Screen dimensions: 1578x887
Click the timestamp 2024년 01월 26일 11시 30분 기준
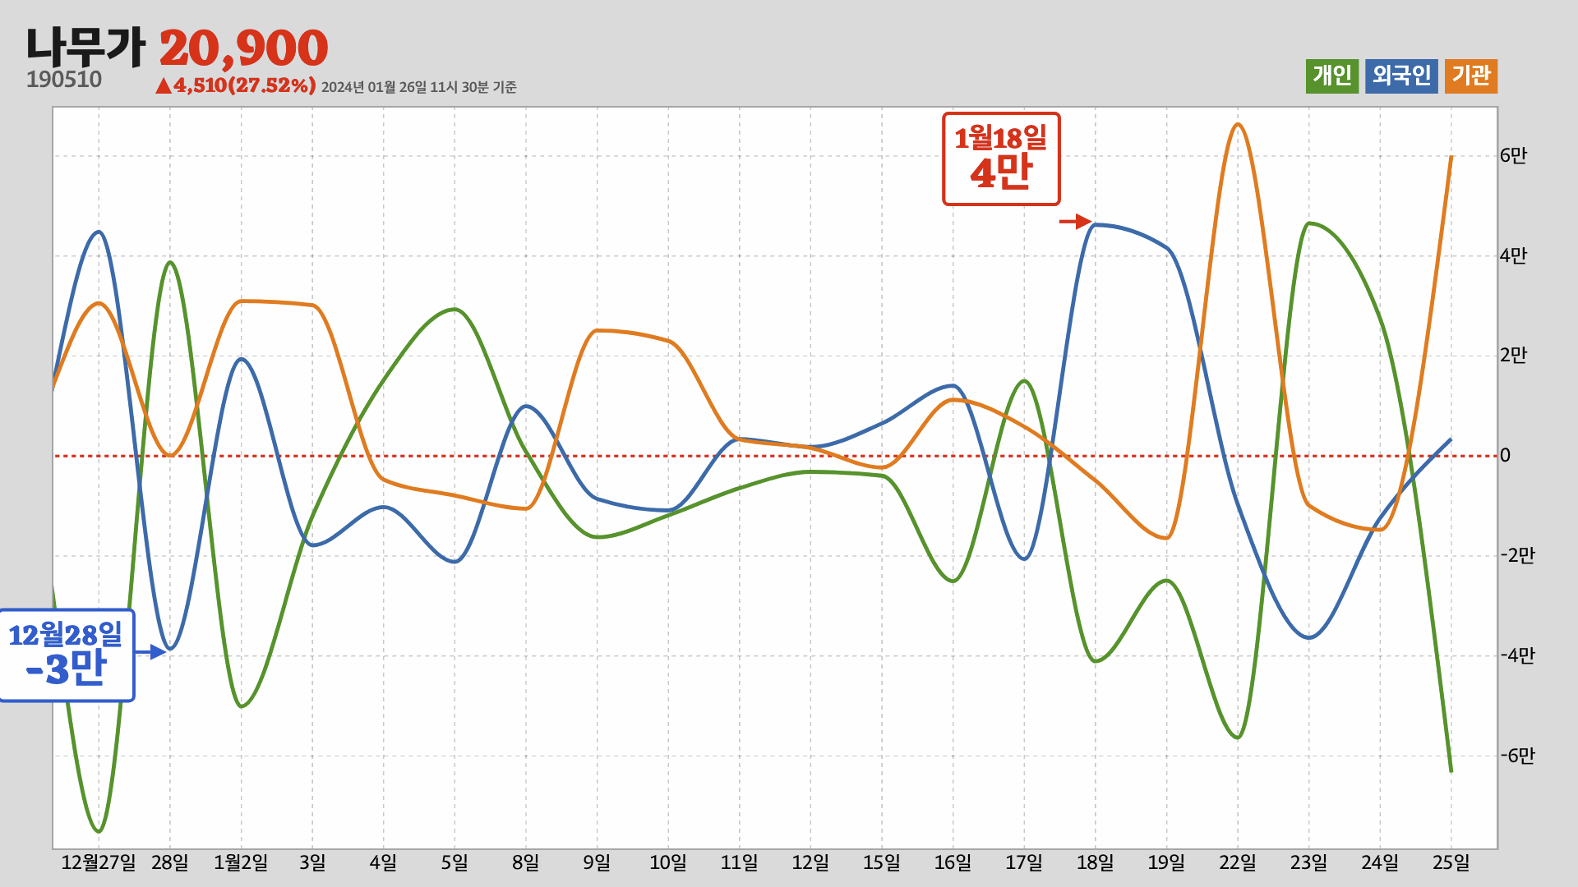point(419,87)
